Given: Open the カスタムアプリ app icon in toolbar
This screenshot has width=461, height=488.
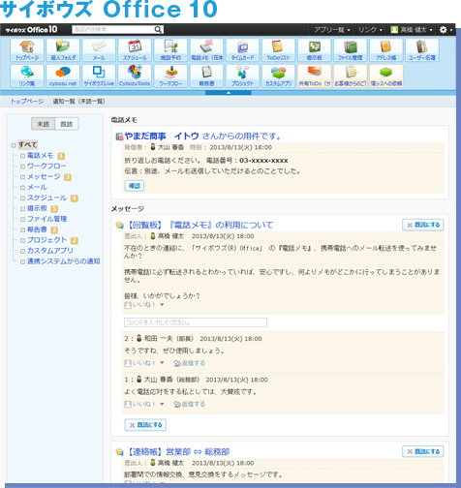Looking at the screenshot, I should (x=279, y=76).
